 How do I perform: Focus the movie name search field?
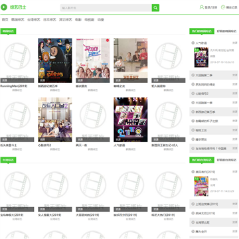click(x=106, y=8)
